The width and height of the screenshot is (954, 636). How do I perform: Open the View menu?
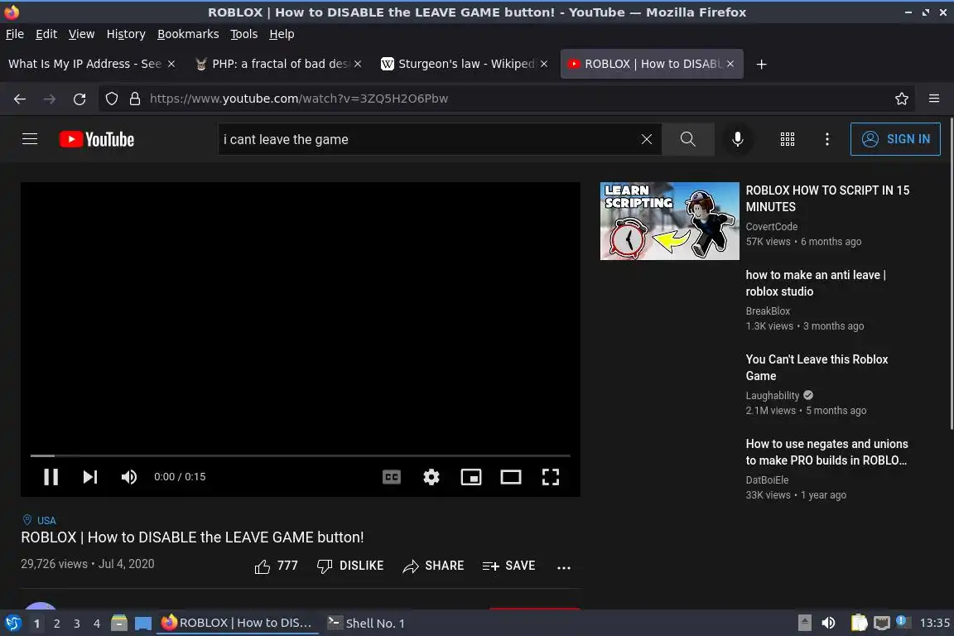pyautogui.click(x=81, y=34)
